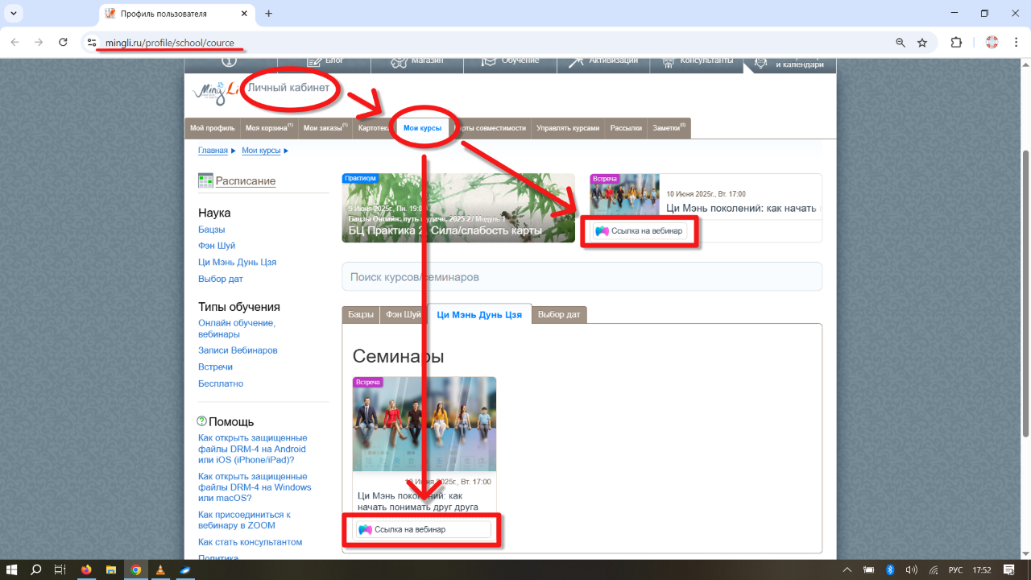This screenshot has height=580, width=1031.
Task: Expand the hidden system tray icons chevron
Action: pyautogui.click(x=846, y=570)
